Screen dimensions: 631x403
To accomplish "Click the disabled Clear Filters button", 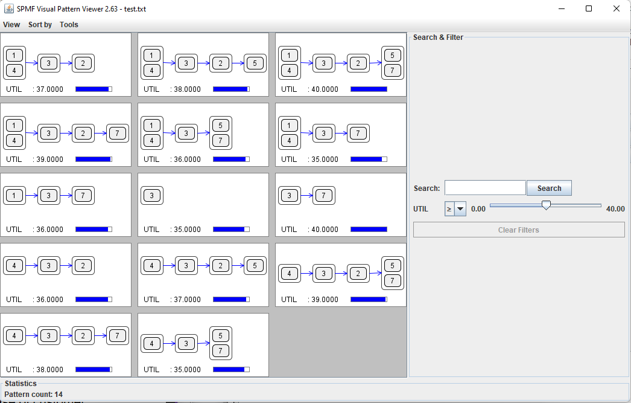I will point(518,230).
